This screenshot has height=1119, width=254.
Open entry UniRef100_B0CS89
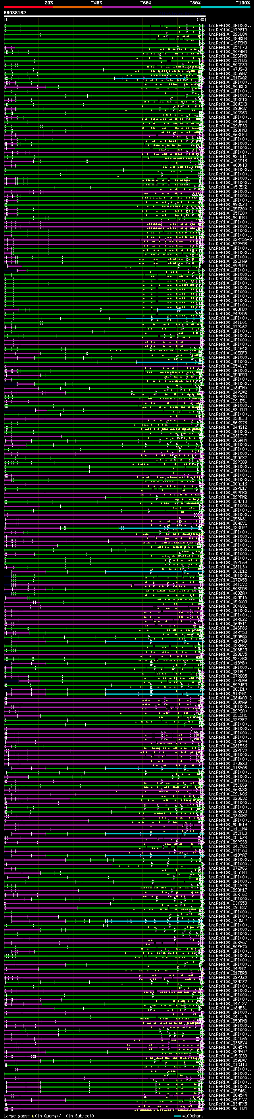[x=228, y=65]
